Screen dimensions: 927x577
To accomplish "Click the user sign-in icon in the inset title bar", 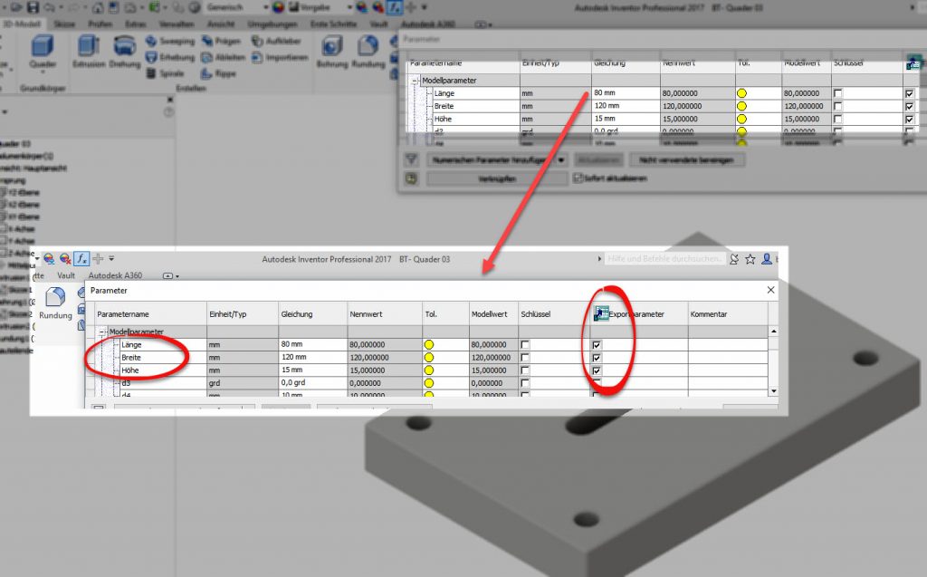I will point(767,259).
